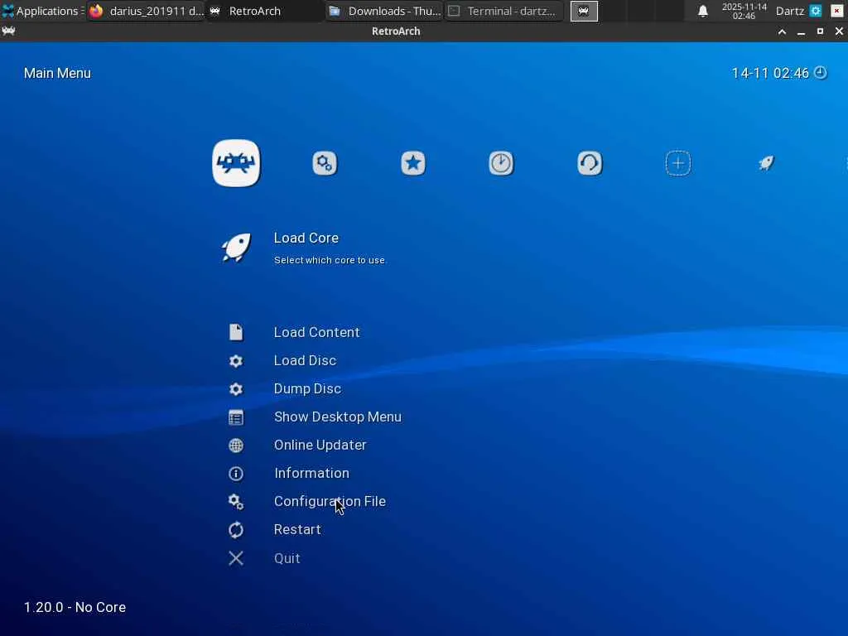Choose the Restart entry
The width and height of the screenshot is (848, 636).
coord(297,529)
